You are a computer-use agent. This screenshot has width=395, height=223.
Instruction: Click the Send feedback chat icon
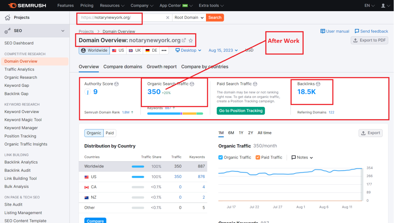(357, 31)
